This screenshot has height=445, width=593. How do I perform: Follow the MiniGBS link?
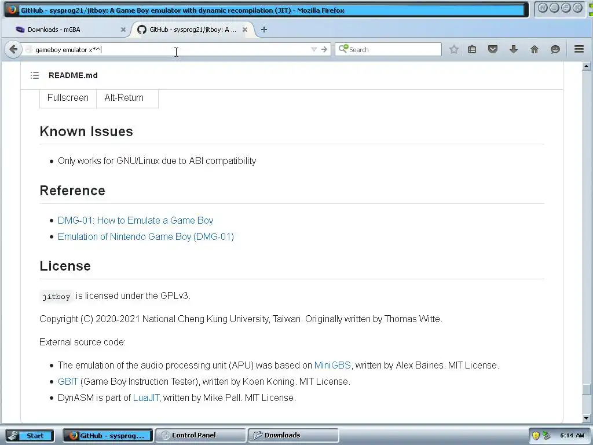pyautogui.click(x=332, y=365)
